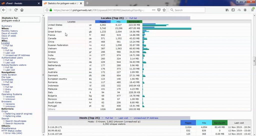The image size is (256, 136).
Task: Open Unresolved IP Address sidebar link
Action: click(x=18, y=55)
